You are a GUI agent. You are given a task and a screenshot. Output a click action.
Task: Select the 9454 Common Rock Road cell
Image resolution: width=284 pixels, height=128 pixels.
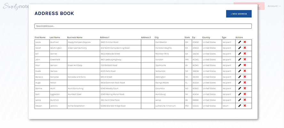(121, 82)
